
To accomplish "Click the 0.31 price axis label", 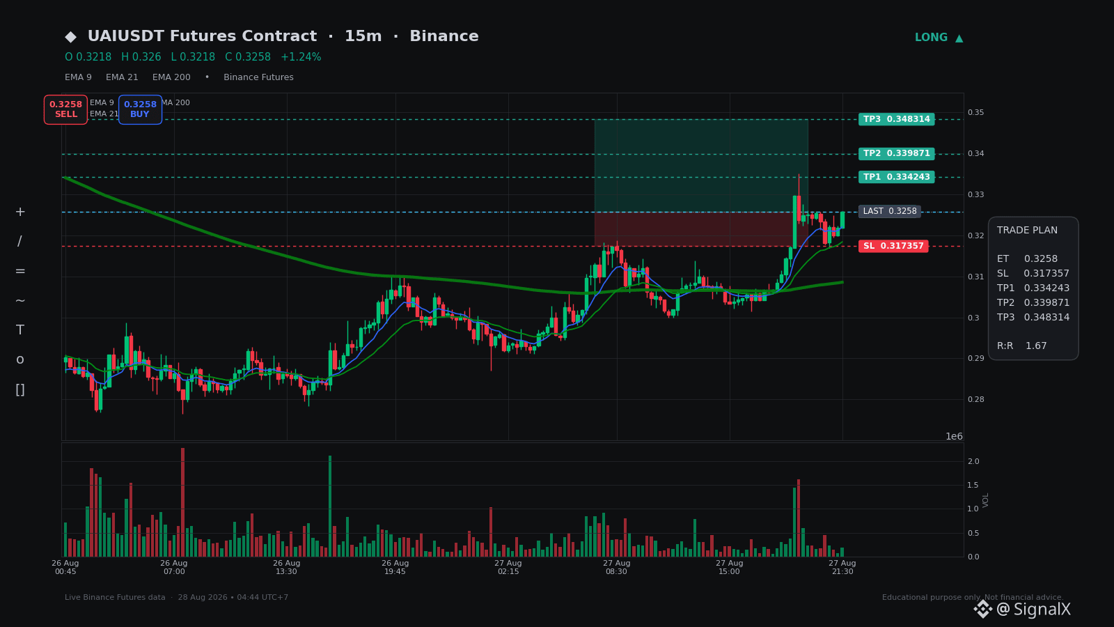I will click(975, 277).
